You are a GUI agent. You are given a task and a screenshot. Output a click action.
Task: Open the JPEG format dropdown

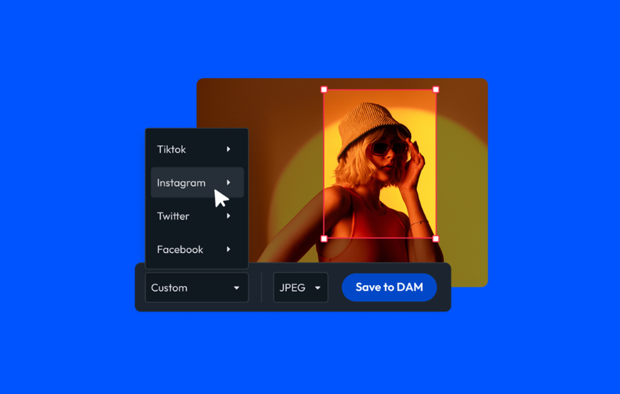pyautogui.click(x=301, y=287)
